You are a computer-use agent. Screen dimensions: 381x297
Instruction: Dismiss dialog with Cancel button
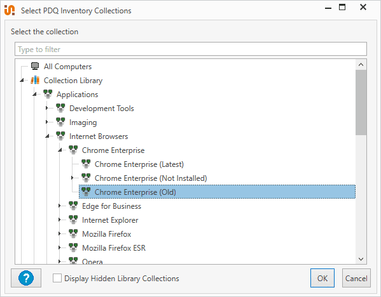(x=356, y=278)
